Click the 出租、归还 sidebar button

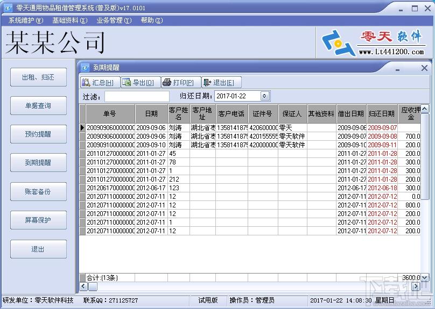pos(38,77)
